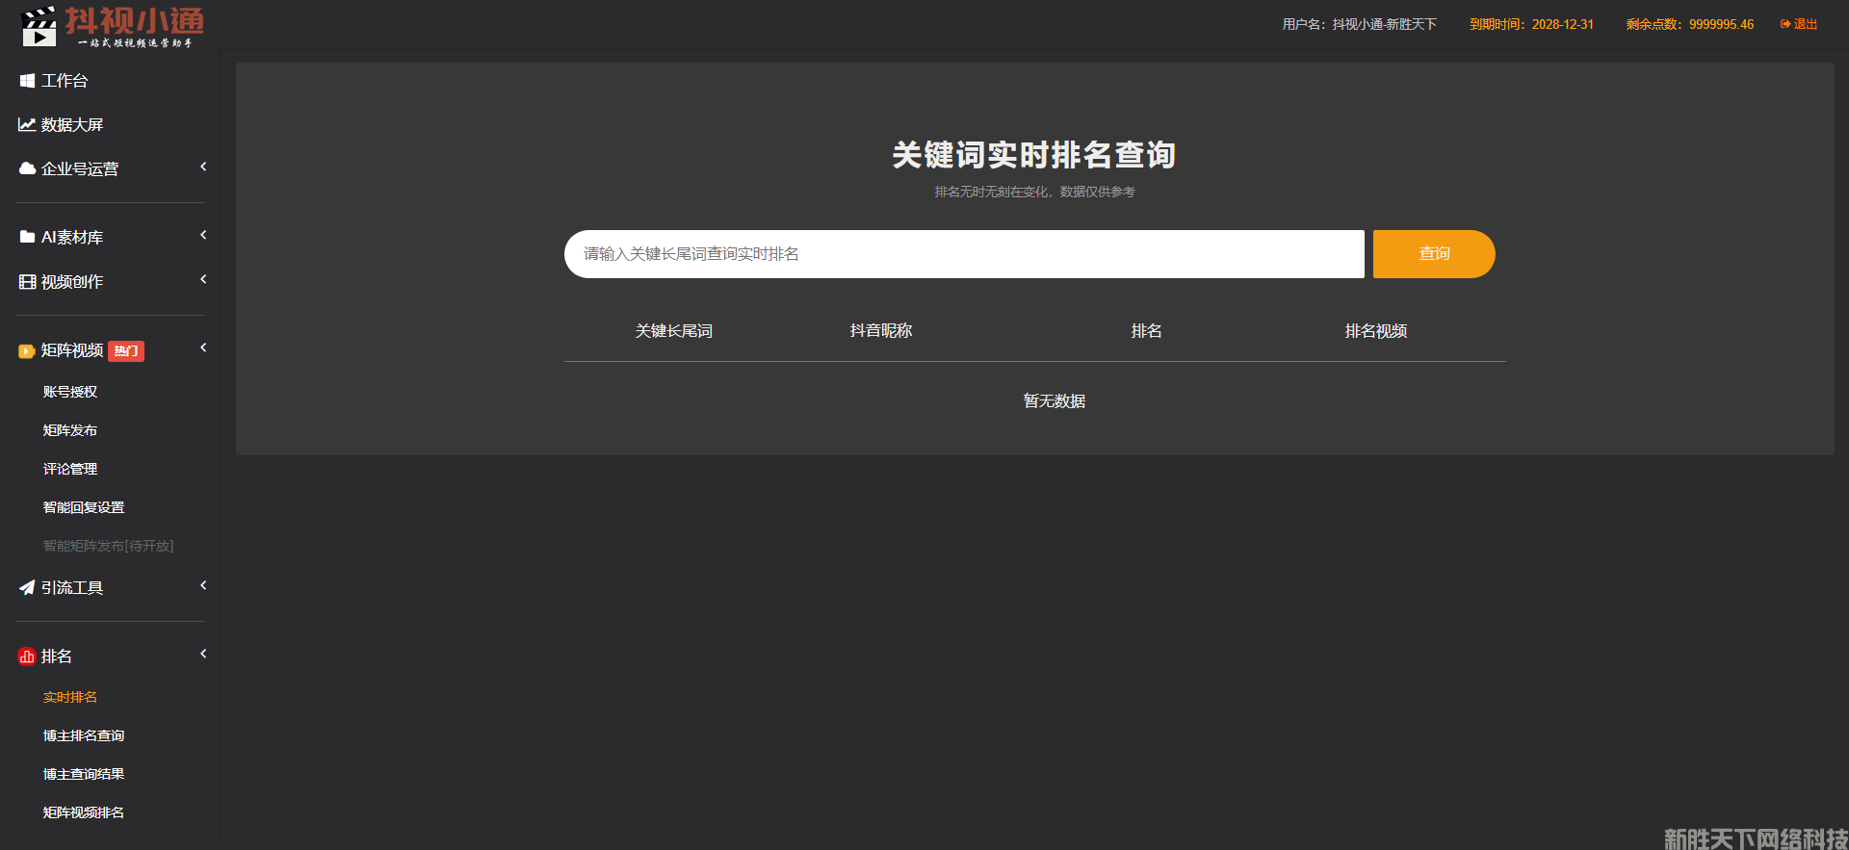Expand the AI素材库 chevron arrow

point(203,236)
